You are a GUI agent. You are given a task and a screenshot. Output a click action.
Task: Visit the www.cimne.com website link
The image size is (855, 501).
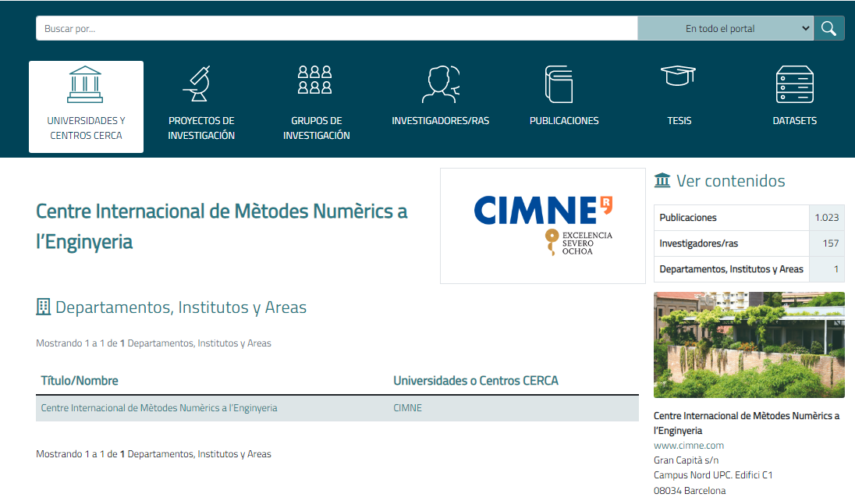(x=689, y=446)
